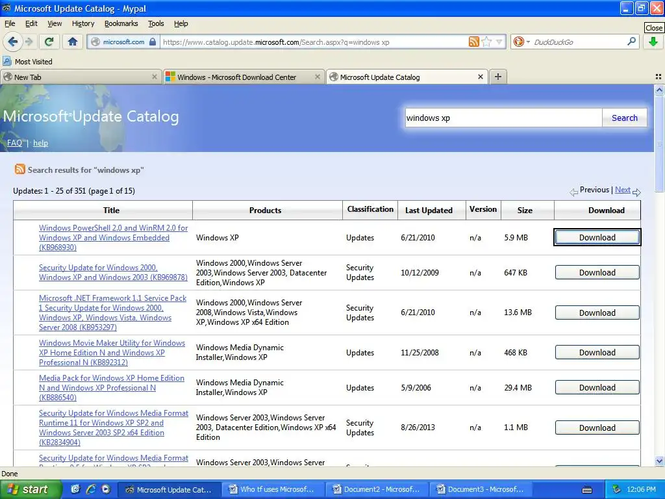Close the Microsoft Update Catalog tab
The width and height of the screenshot is (665, 499).
click(480, 77)
